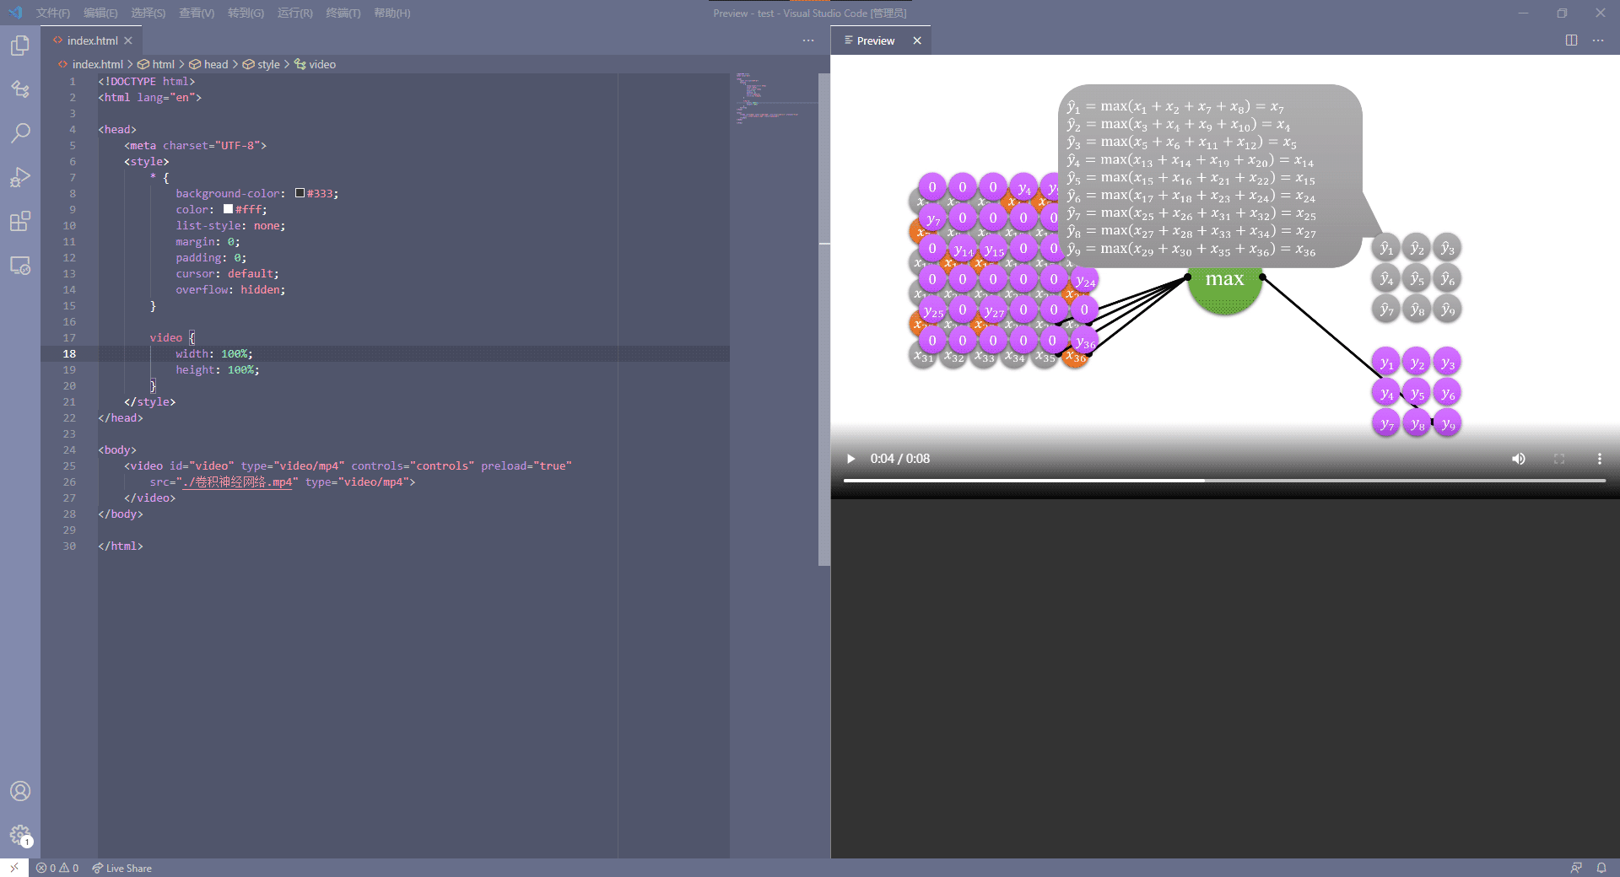Open the index.html breadcrumb item
Screen dimensions: 1620x877
click(x=91, y=64)
